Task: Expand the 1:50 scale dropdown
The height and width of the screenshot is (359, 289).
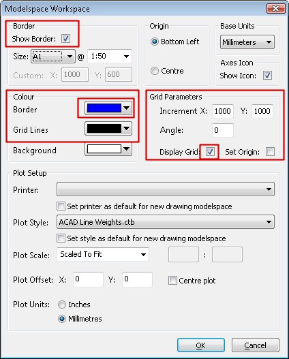Action: (x=110, y=56)
